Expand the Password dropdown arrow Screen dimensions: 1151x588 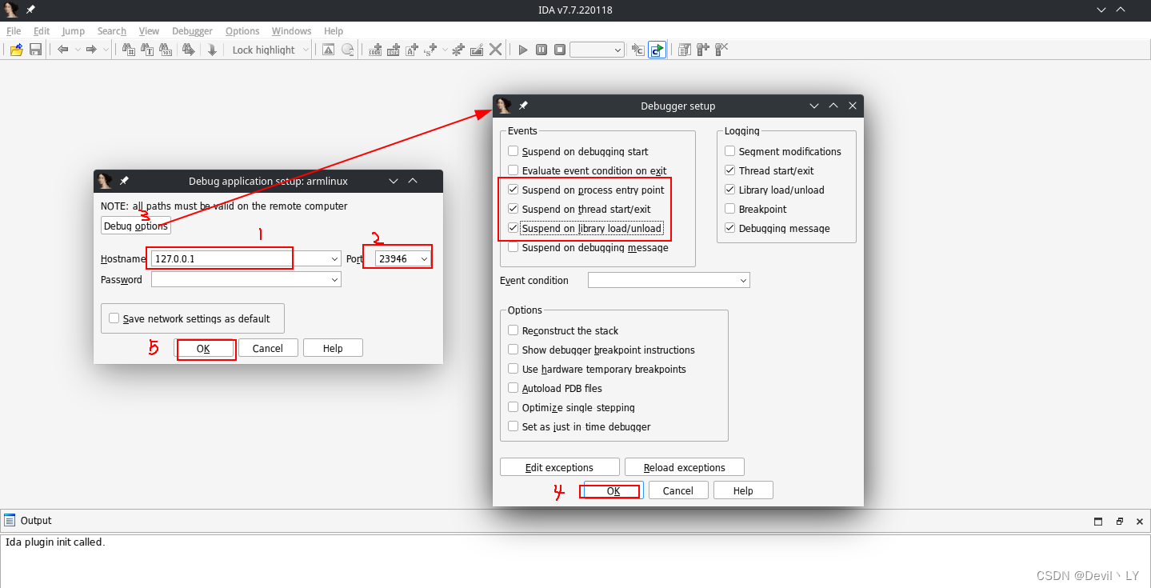click(334, 280)
